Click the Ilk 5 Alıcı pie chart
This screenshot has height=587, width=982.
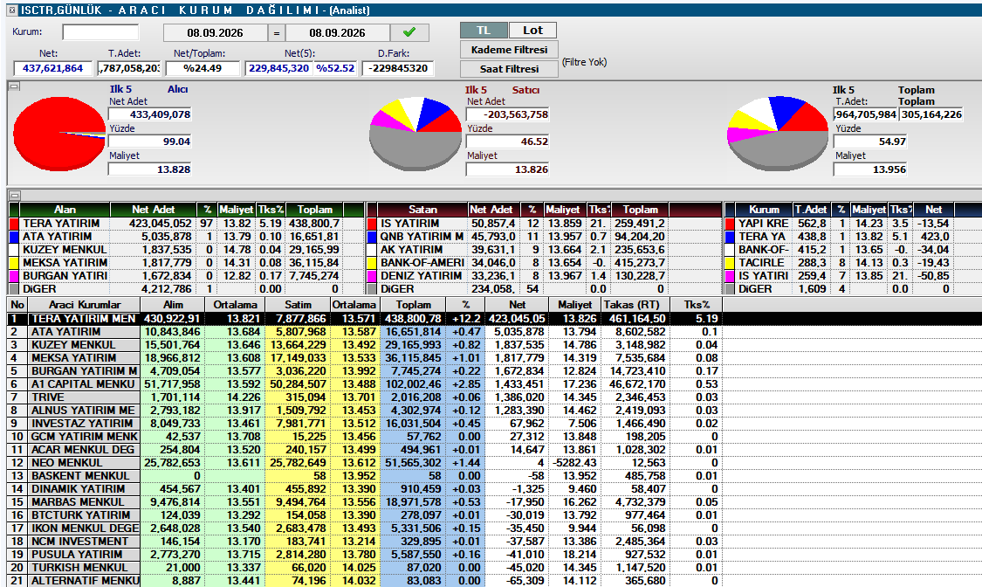59,134
